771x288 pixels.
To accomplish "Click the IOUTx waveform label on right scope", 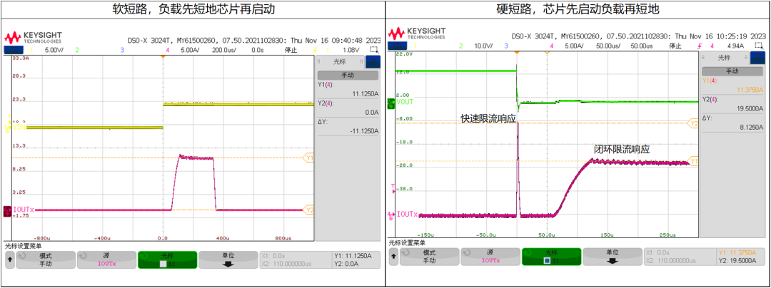I will 407,215.
